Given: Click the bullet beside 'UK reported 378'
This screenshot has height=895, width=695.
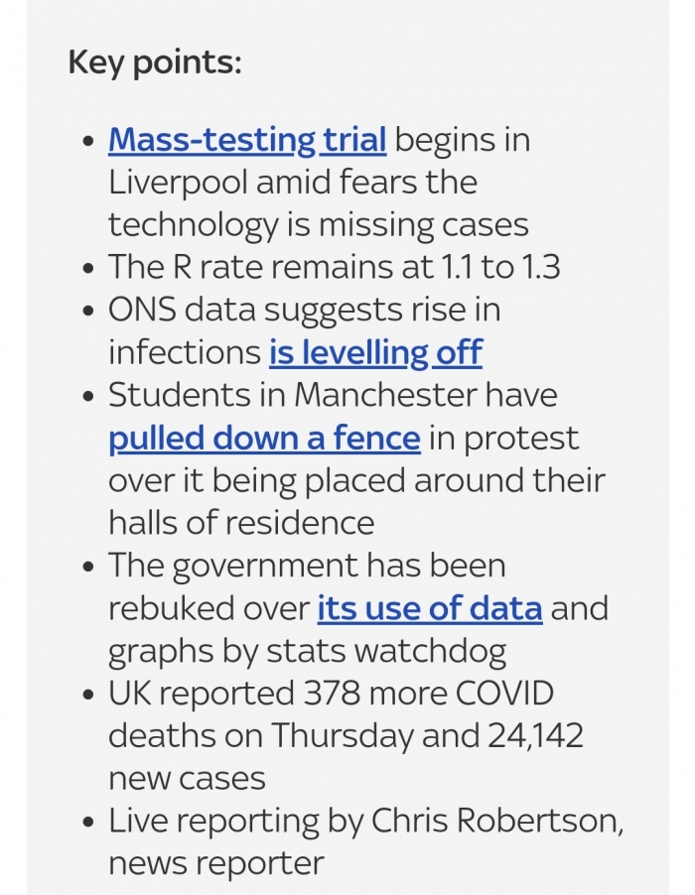Looking at the screenshot, I should [x=88, y=695].
